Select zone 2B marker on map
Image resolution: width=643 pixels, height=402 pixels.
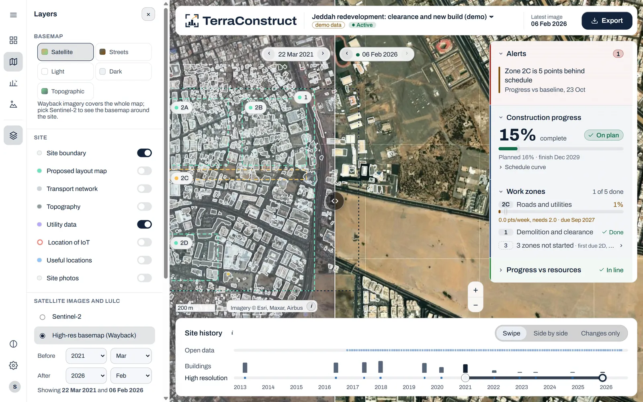click(x=255, y=107)
